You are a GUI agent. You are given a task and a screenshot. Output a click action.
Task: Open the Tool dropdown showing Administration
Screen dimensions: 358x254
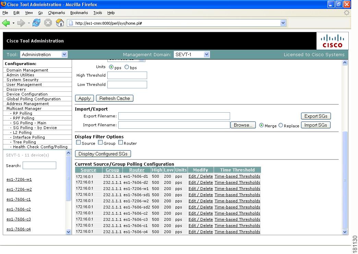click(x=44, y=54)
